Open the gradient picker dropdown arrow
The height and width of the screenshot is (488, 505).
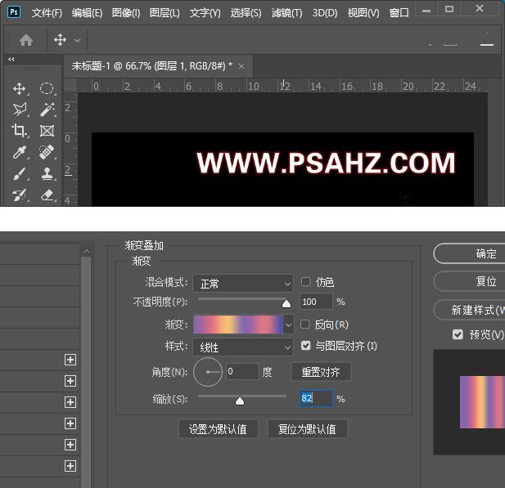(288, 325)
